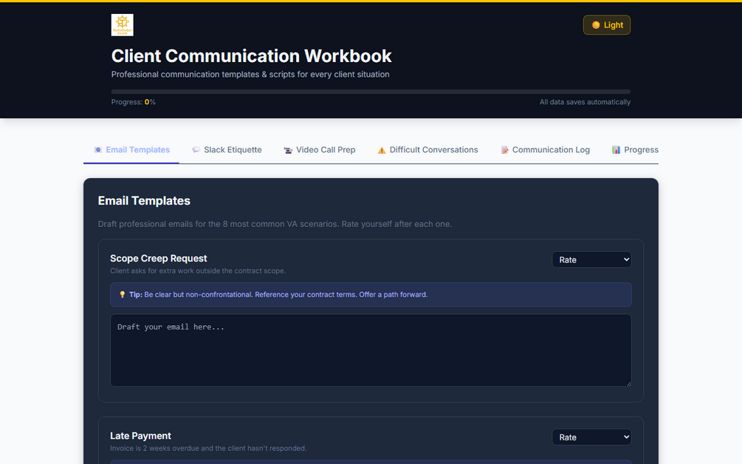Click the "Email Templates" section heading
This screenshot has width=742, height=464.
[144, 201]
